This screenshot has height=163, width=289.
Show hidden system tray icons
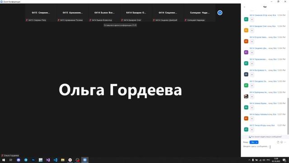(x=249, y=160)
